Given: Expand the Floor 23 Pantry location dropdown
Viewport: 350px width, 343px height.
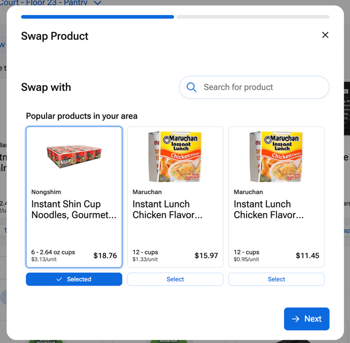Looking at the screenshot, I should pos(97,3).
